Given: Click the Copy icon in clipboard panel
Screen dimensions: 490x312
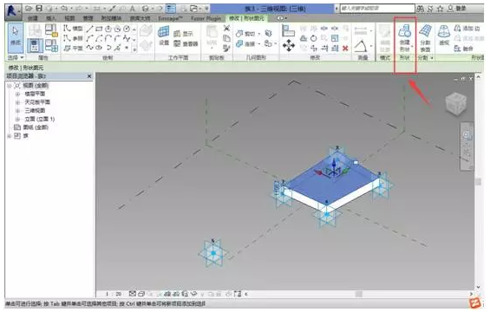Looking at the screenshot, I should pyautogui.click(x=227, y=38).
